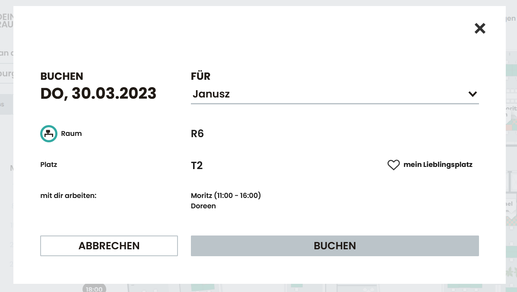
Task: Close the booking dialog with the X
Action: click(480, 28)
